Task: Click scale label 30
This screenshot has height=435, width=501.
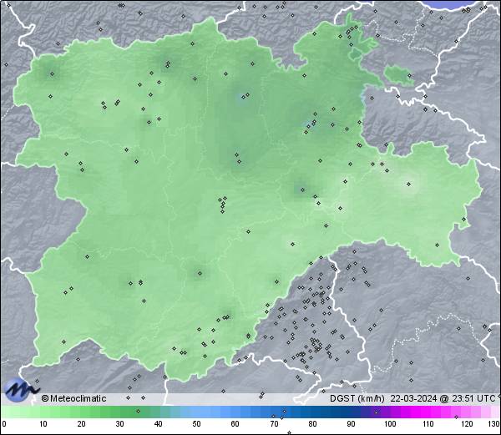Action: 119,424
